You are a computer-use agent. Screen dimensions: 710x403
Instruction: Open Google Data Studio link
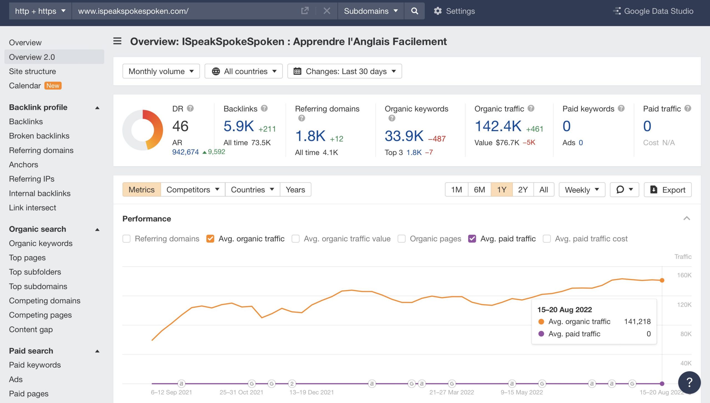tap(653, 11)
